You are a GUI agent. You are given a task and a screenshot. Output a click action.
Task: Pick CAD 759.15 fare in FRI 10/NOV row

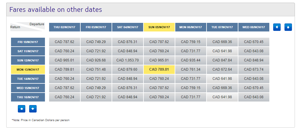coord(191,42)
